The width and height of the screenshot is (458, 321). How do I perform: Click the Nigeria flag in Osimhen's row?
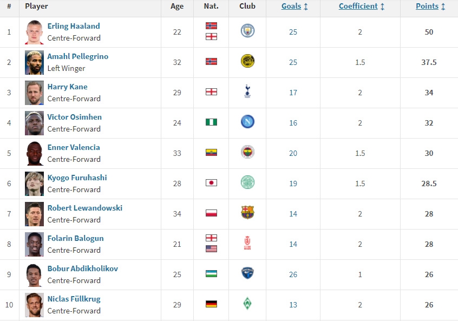pos(211,122)
